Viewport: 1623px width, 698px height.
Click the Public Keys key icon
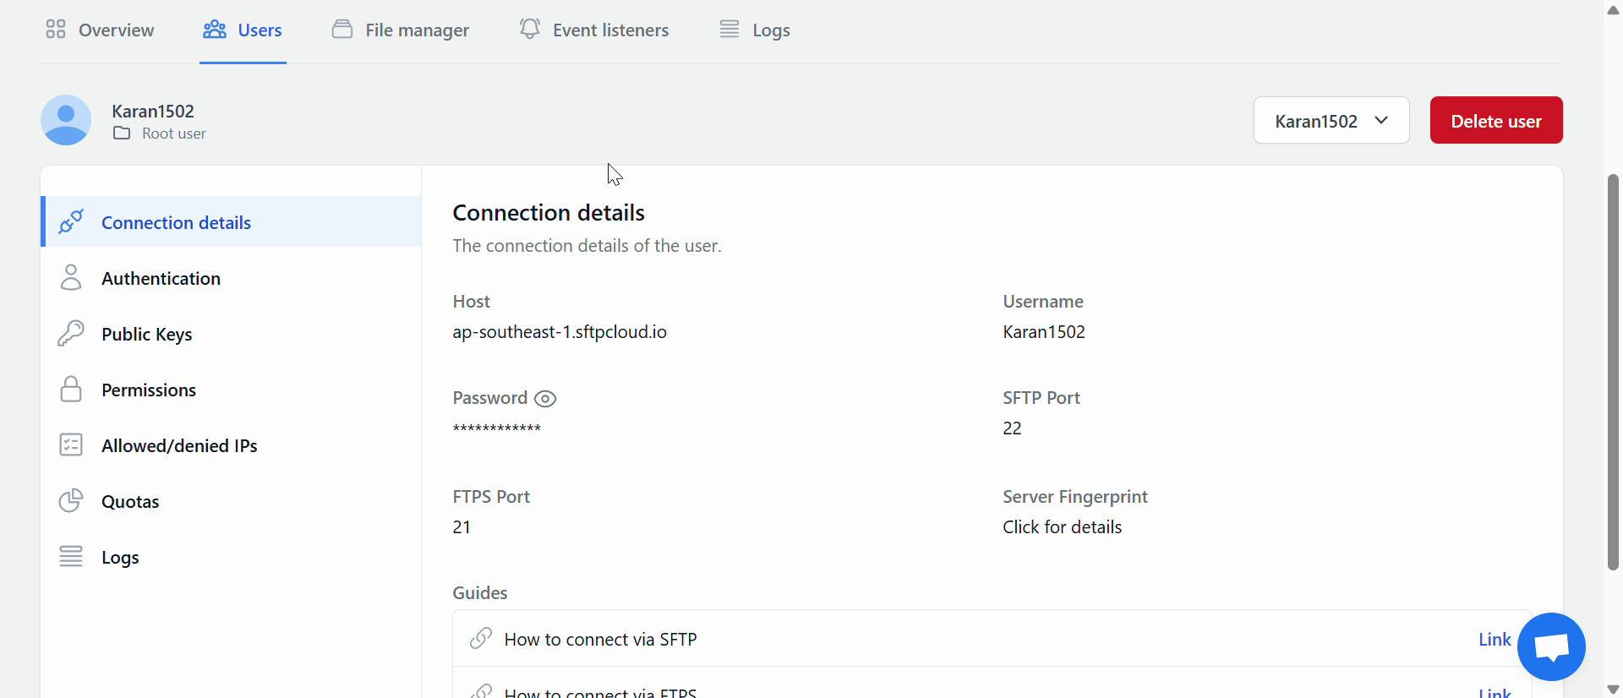[71, 333]
